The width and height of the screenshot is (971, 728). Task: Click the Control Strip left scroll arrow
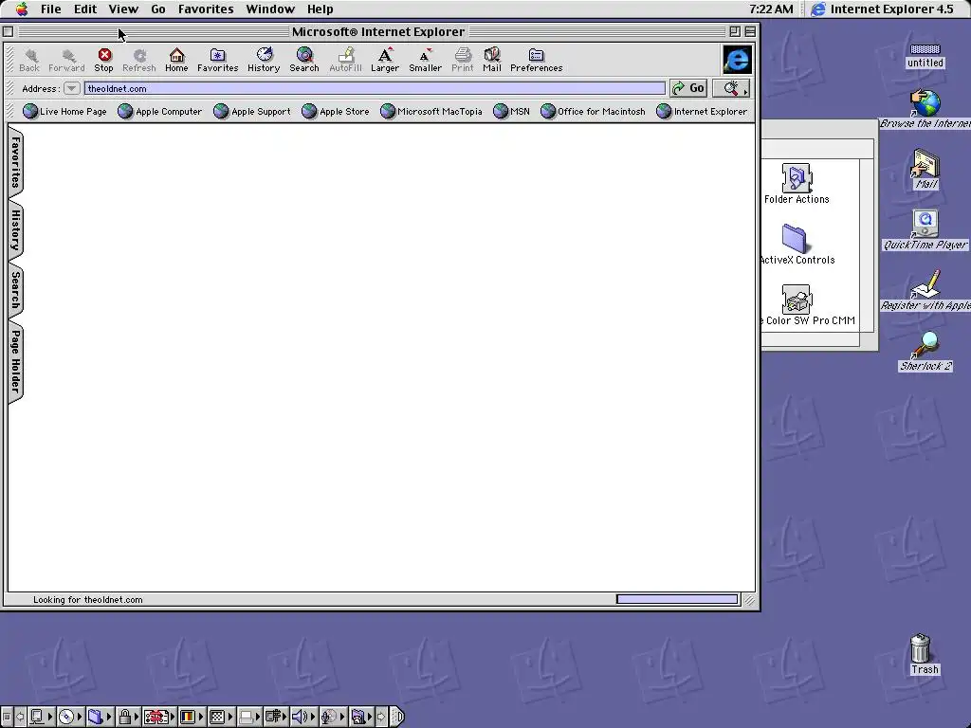pos(21,717)
